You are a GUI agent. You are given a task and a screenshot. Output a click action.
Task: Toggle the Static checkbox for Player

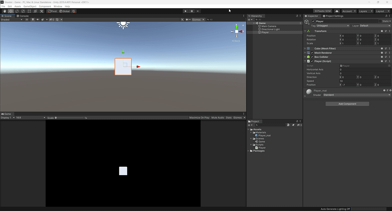(x=380, y=21)
